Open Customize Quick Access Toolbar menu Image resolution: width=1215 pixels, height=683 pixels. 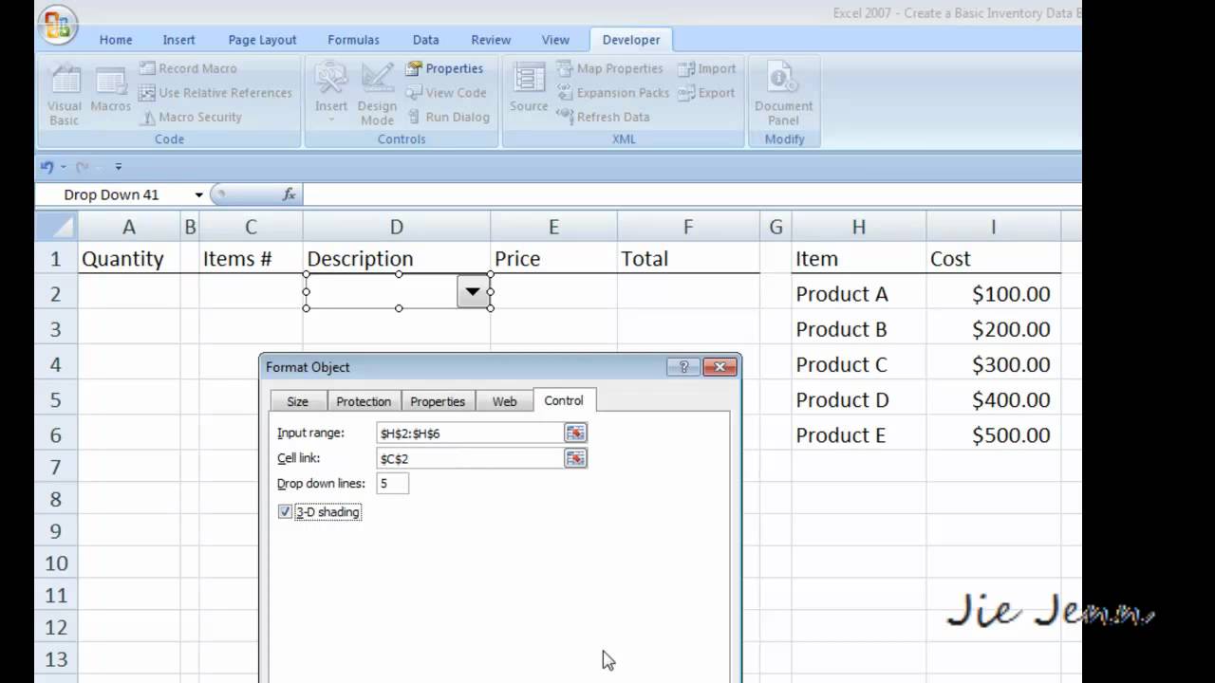[118, 167]
